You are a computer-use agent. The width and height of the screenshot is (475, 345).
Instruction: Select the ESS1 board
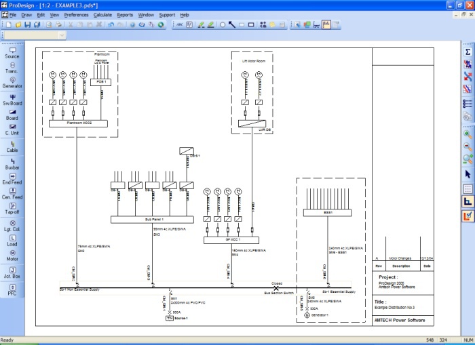328,213
